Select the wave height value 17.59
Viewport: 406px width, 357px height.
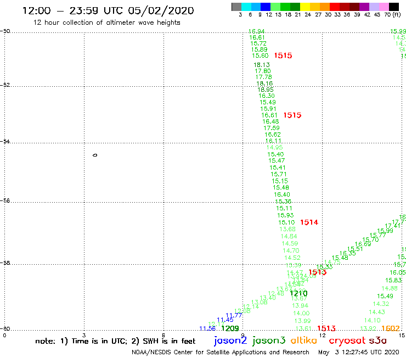[272, 128]
